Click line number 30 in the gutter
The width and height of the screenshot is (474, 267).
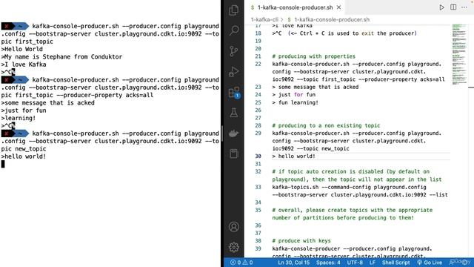pos(258,156)
